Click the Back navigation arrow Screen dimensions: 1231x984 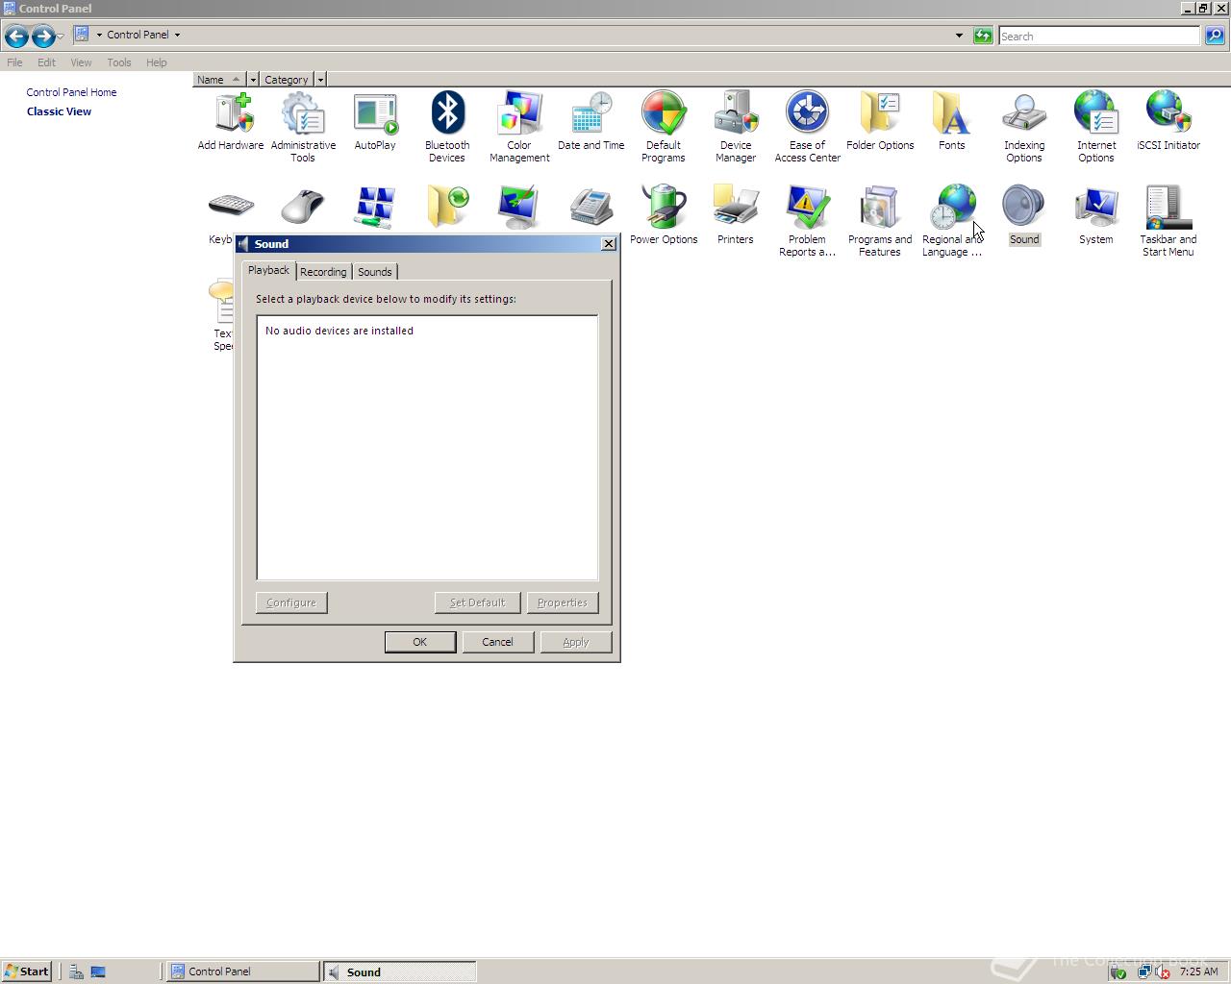coord(15,36)
